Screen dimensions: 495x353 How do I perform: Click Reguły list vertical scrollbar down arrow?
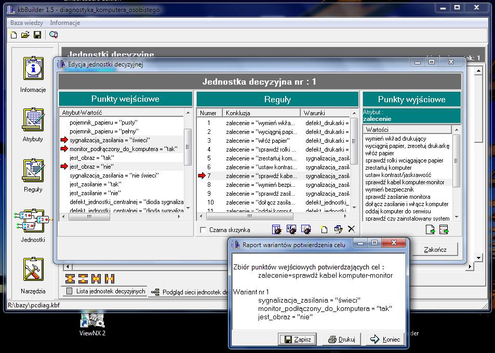[x=354, y=208]
